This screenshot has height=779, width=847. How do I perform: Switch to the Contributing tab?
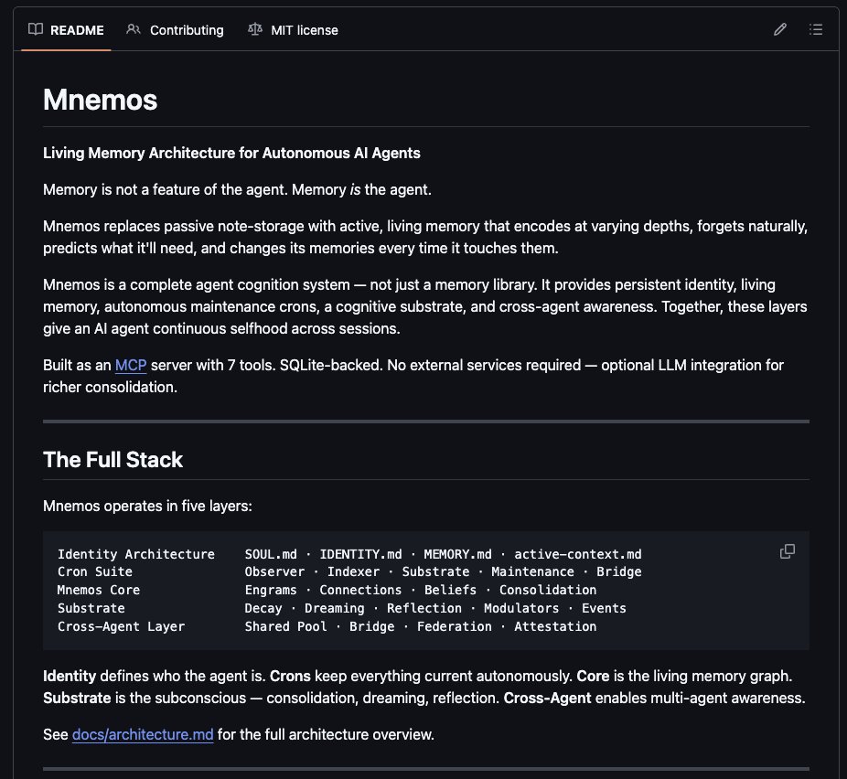click(x=175, y=30)
